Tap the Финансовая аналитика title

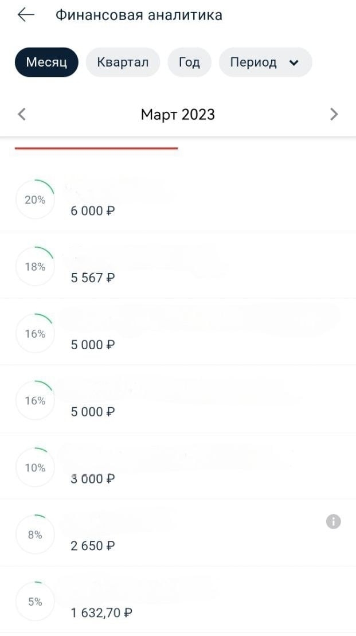tap(139, 15)
